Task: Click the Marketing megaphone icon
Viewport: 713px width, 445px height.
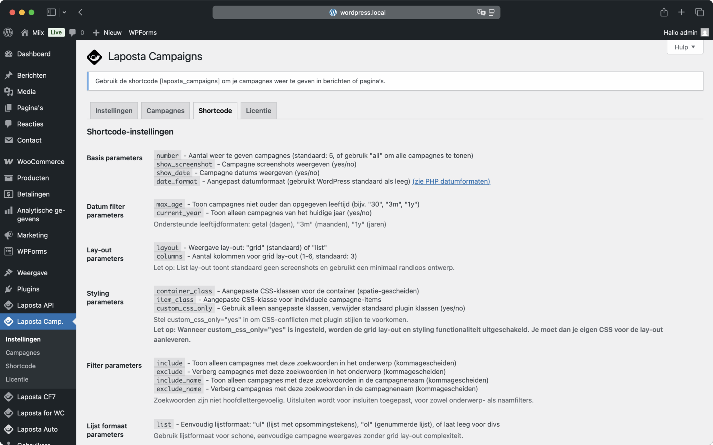Action: click(9, 235)
